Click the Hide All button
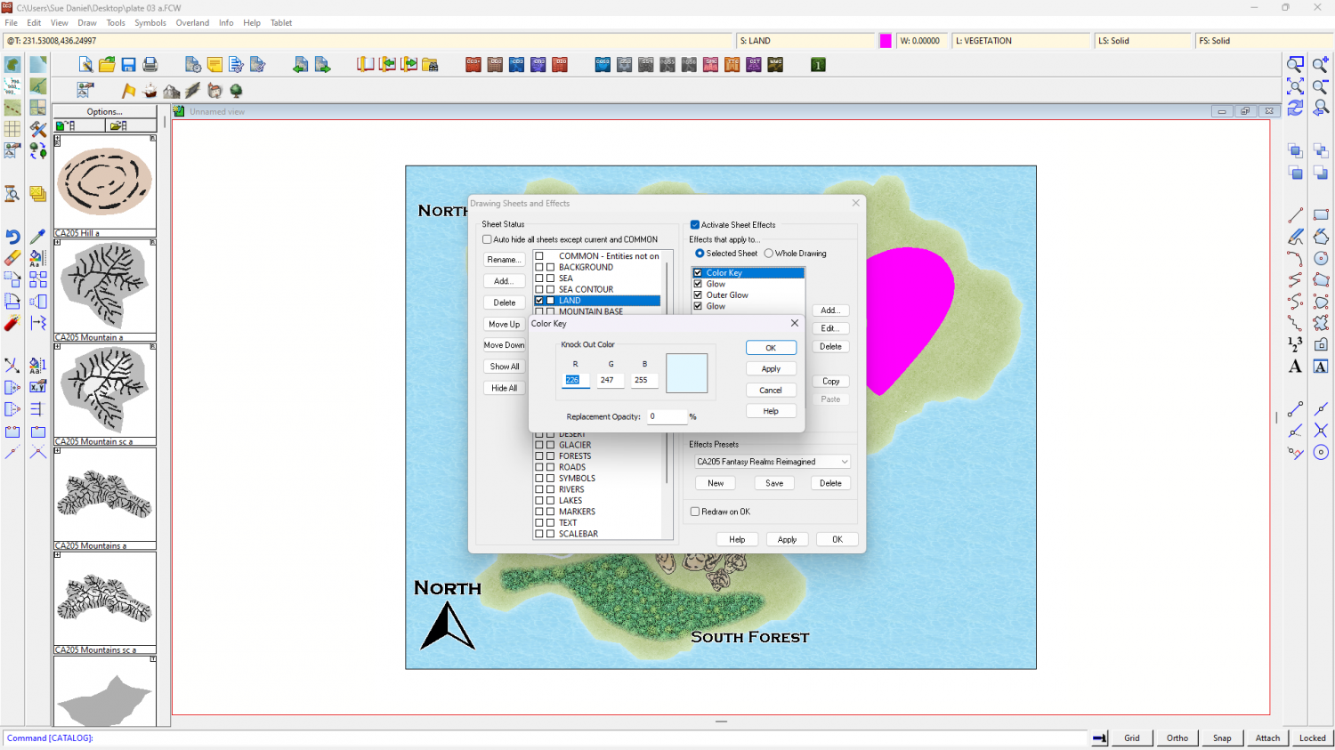 point(504,388)
